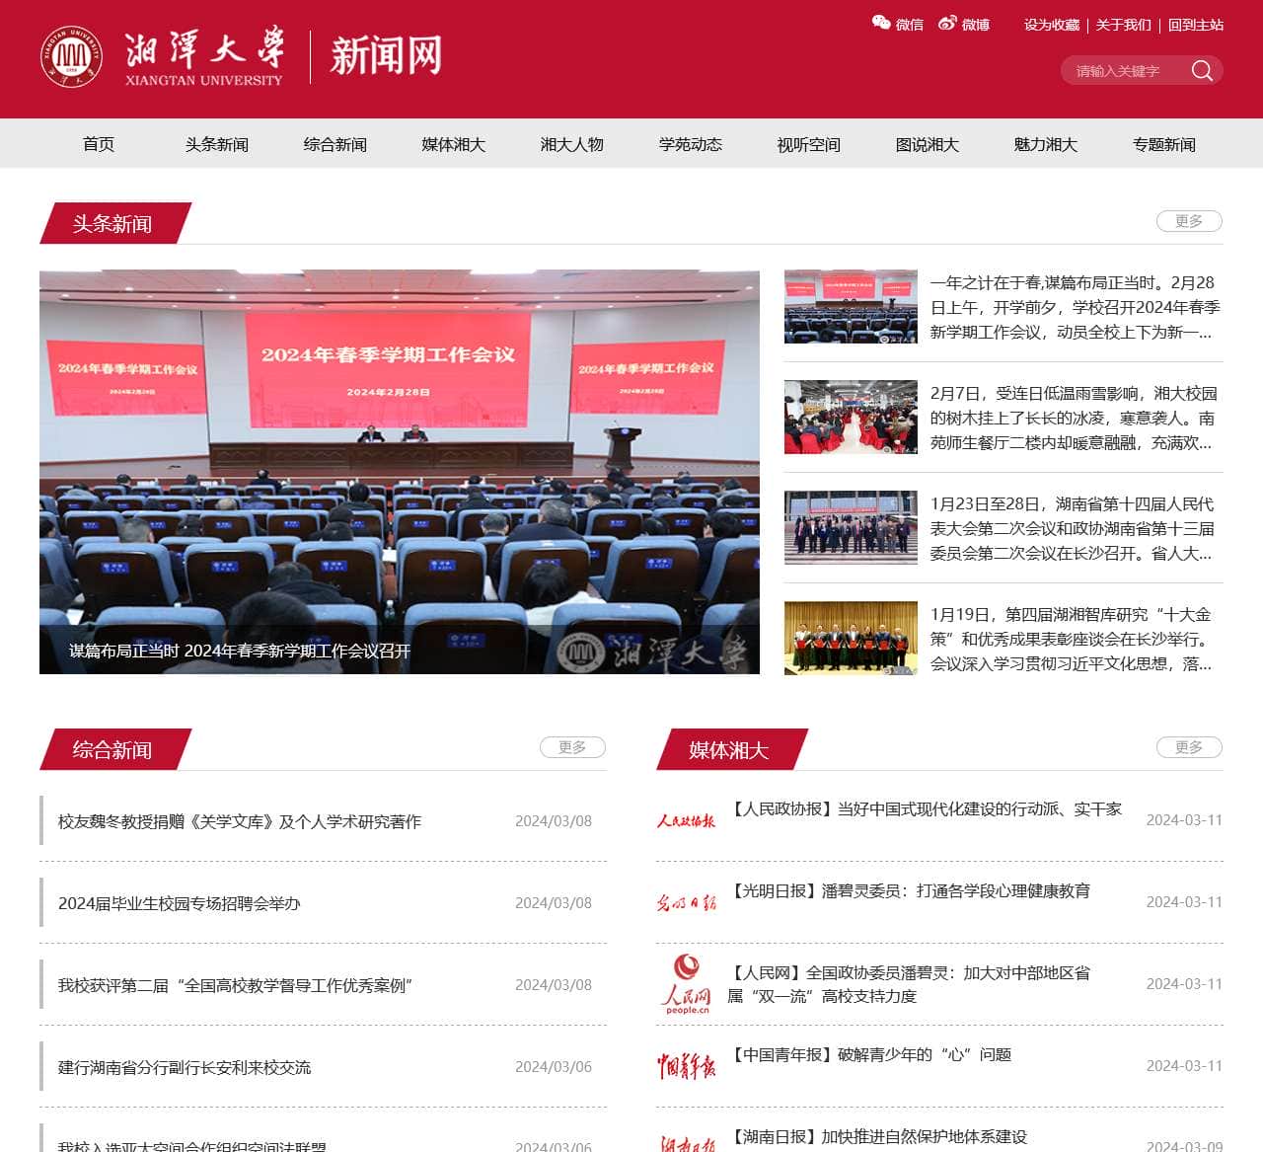Open 我校获评第二届 全国高校教学督导 news item

pyautogui.click(x=236, y=985)
